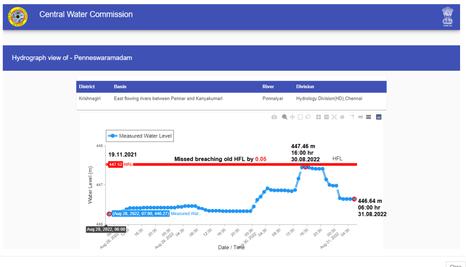Download plot as PNG camera icon
466x267 pixels.
(x=274, y=117)
